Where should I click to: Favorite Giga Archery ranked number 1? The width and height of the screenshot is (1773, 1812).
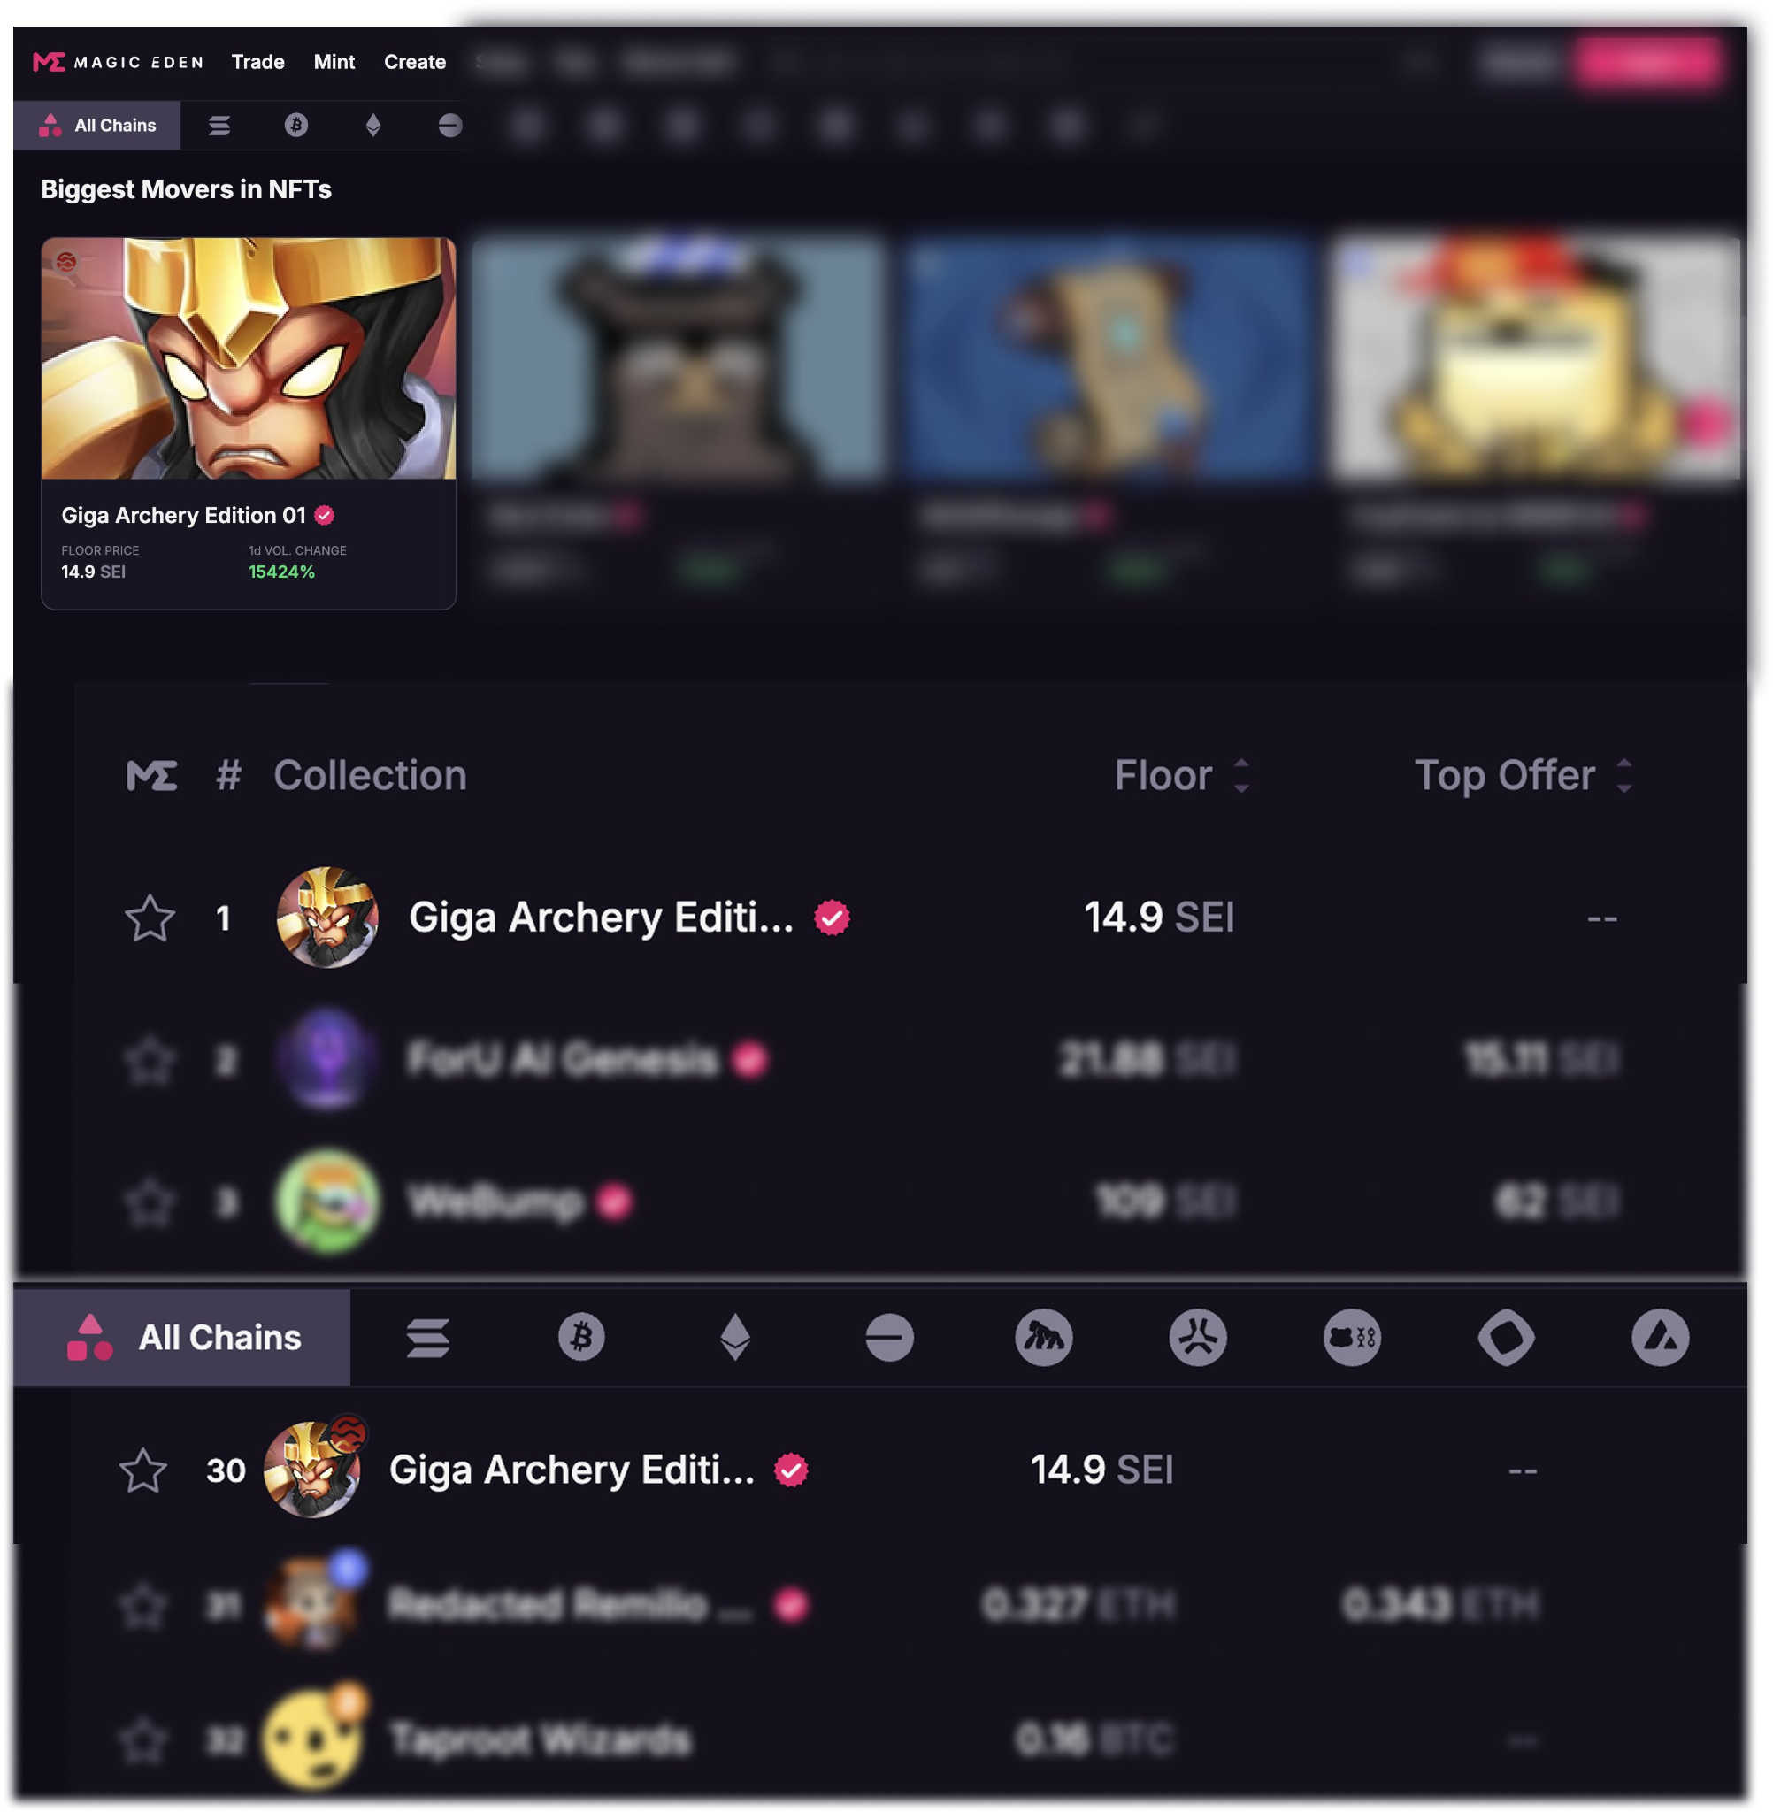[150, 918]
